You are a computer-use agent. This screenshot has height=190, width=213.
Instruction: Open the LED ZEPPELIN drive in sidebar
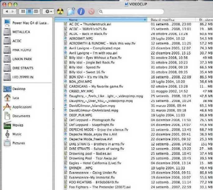tap(18, 77)
